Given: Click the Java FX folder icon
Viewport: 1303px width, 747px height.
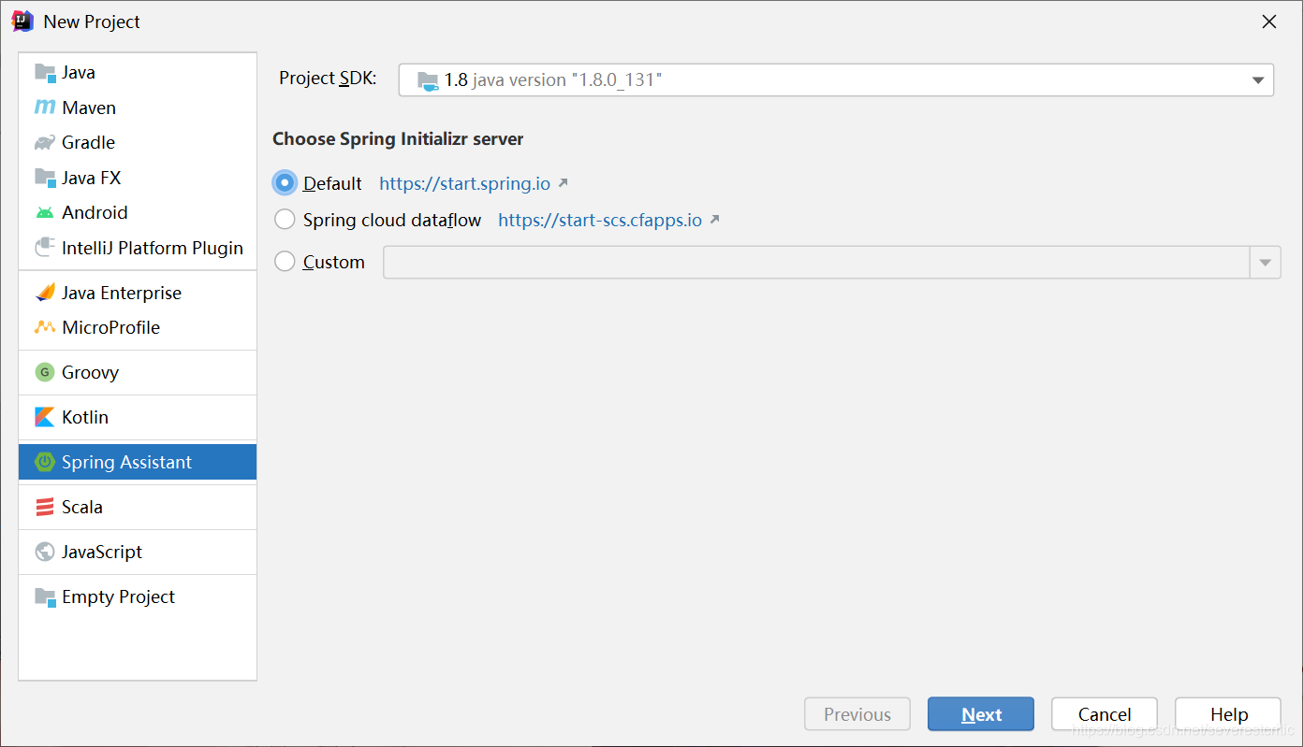Looking at the screenshot, I should 45,178.
